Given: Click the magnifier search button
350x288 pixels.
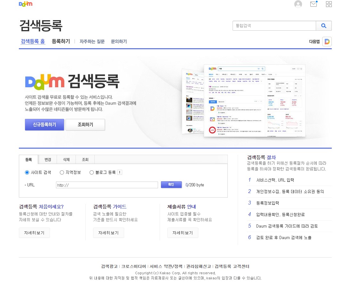Looking at the screenshot, I should point(324,26).
